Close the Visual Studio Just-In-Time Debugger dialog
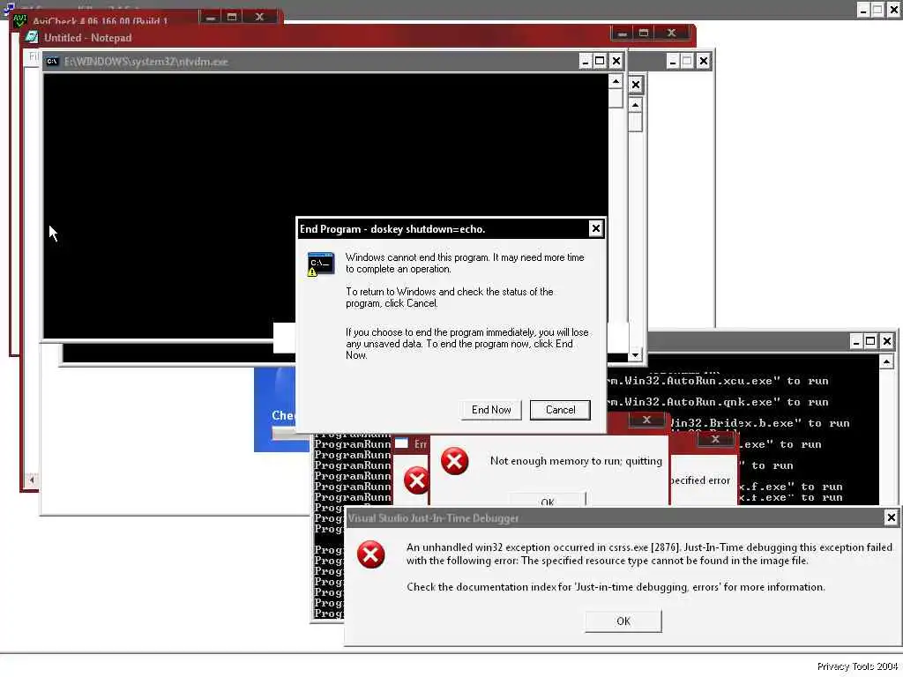This screenshot has height=677, width=903. (x=891, y=517)
